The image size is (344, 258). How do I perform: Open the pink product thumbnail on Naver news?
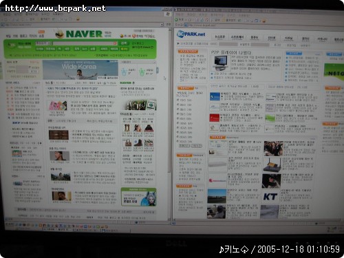pyautogui.click(x=58, y=105)
